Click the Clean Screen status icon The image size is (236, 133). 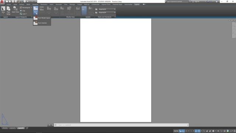point(231,131)
